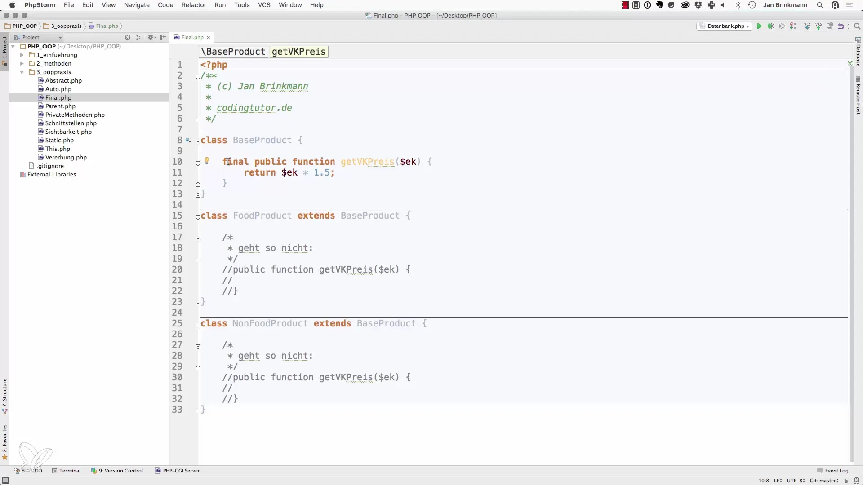Click the purple Revert arrow icon
Screen dimensions: 863x485
click(x=841, y=26)
